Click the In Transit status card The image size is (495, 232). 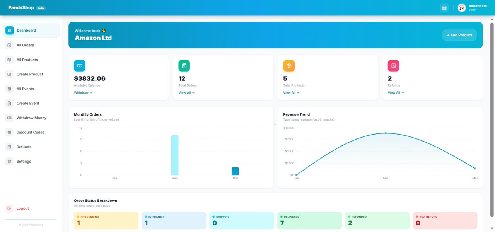174,221
